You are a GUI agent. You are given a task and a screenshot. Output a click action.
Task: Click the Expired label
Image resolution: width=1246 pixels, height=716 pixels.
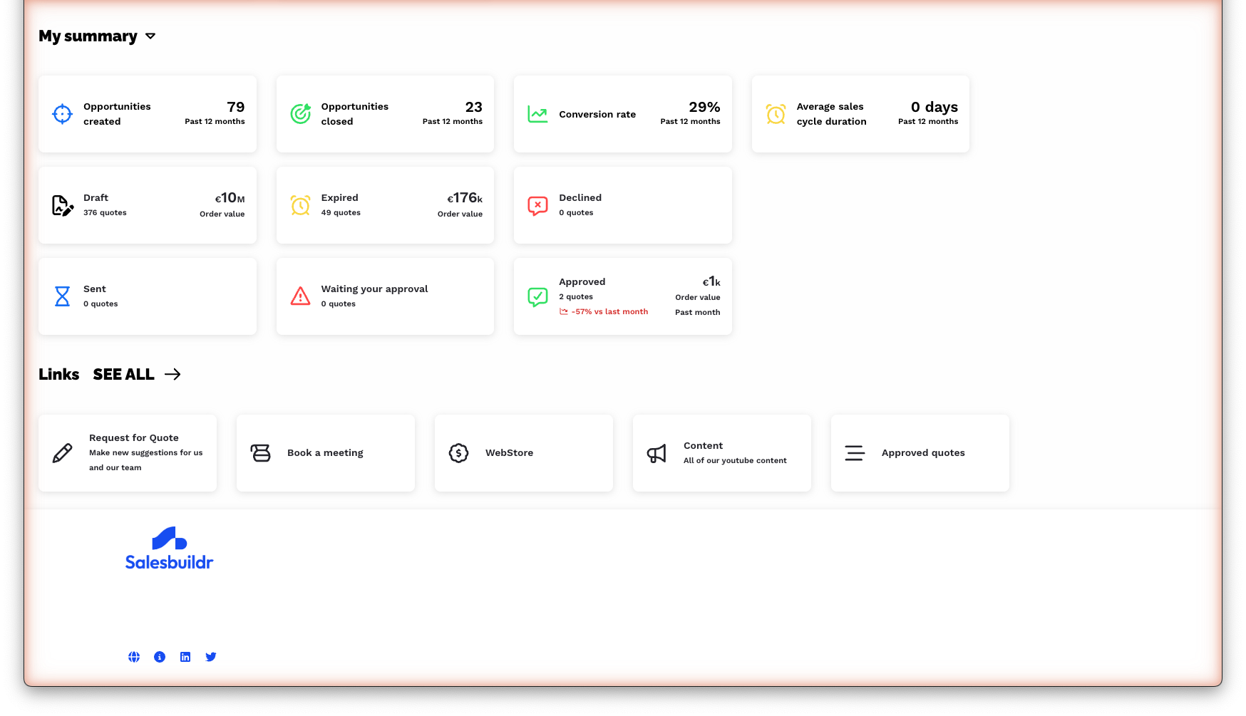(340, 198)
